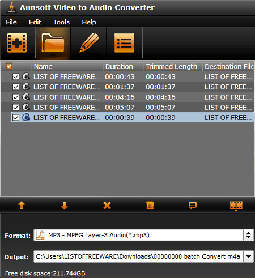Expand the Output path dropdown arrow
The height and width of the screenshot is (278, 255).
pos(249,256)
